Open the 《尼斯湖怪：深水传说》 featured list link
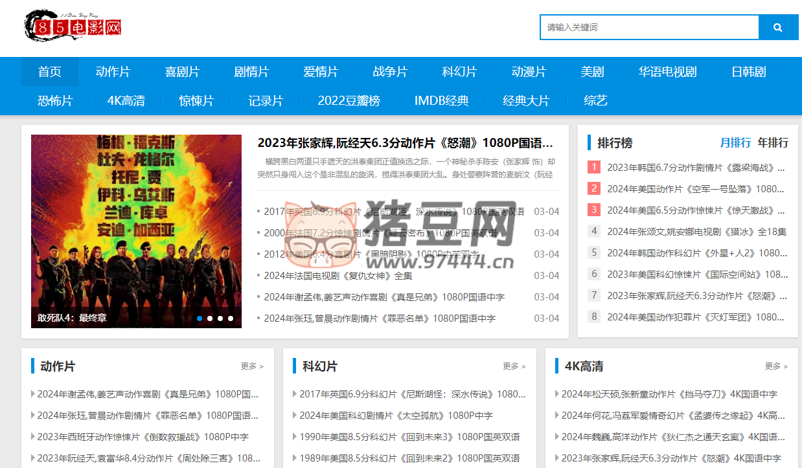 pyautogui.click(x=394, y=212)
